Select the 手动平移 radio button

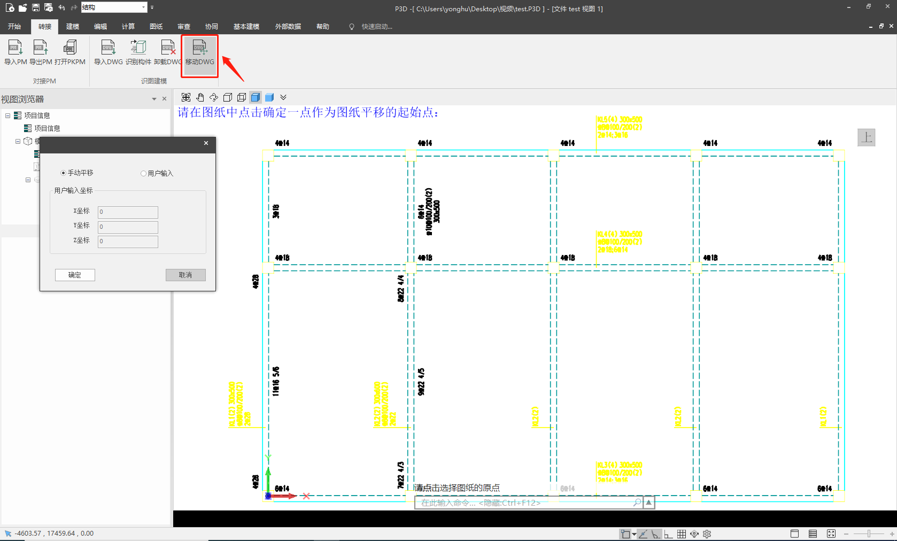[64, 173]
